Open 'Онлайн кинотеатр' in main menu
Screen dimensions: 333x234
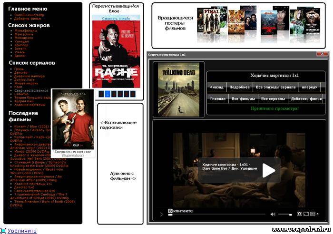click(x=29, y=15)
